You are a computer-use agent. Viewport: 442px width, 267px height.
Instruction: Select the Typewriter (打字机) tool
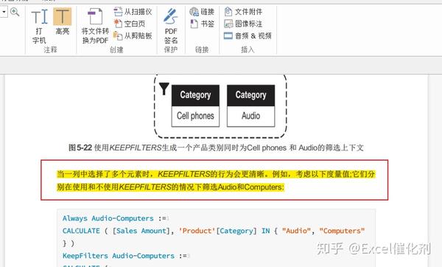[x=39, y=26]
